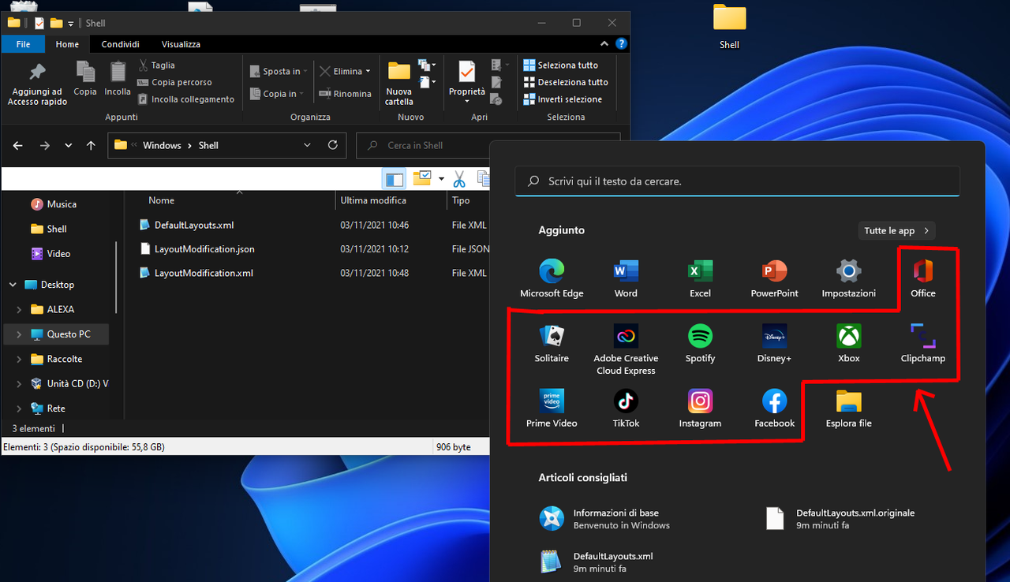Click the scissors icon in preview toolbar
The image size is (1010, 582).
[459, 179]
